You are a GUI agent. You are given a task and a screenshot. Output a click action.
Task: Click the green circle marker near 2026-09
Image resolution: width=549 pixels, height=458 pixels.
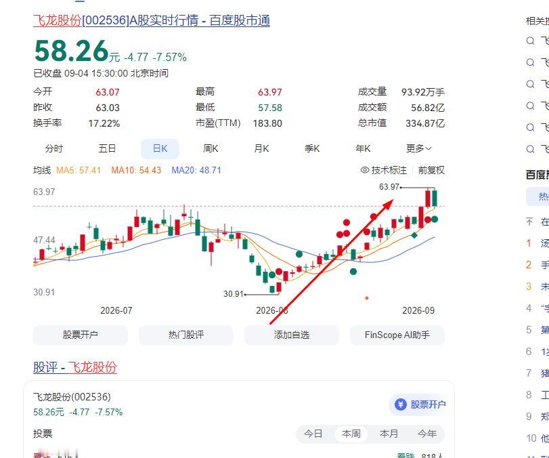point(435,220)
